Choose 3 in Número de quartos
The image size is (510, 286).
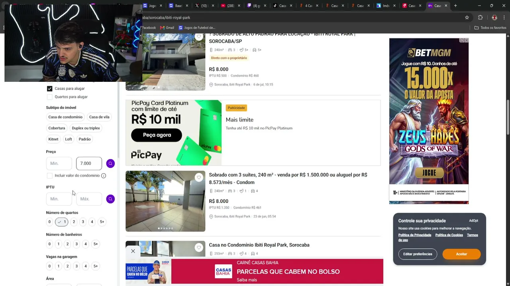(83, 222)
